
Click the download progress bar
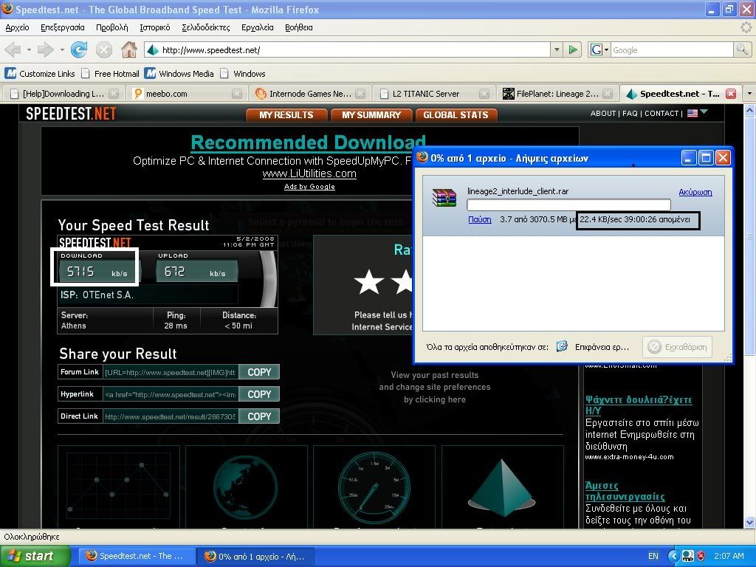[x=568, y=205]
